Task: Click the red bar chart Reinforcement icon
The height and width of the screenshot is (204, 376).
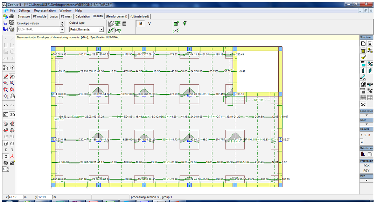Action: [x=363, y=154]
